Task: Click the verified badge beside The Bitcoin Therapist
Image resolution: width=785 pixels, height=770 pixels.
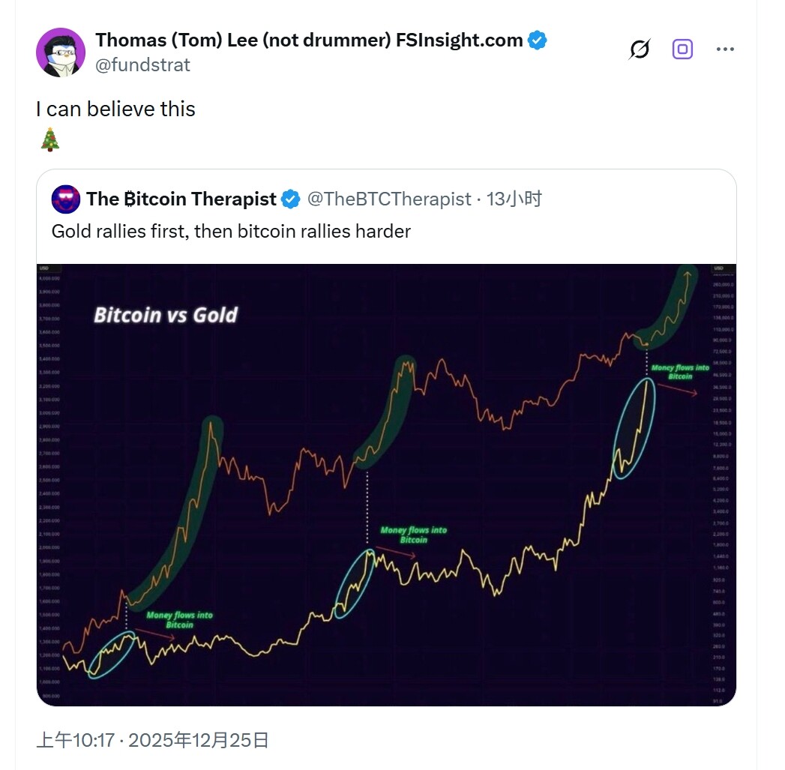Action: [289, 198]
